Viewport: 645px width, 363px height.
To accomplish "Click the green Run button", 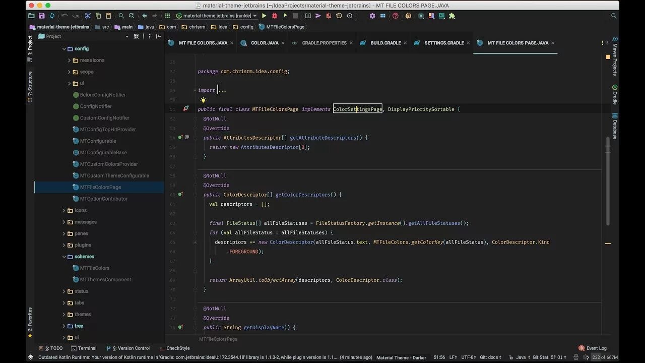I will pos(264,16).
